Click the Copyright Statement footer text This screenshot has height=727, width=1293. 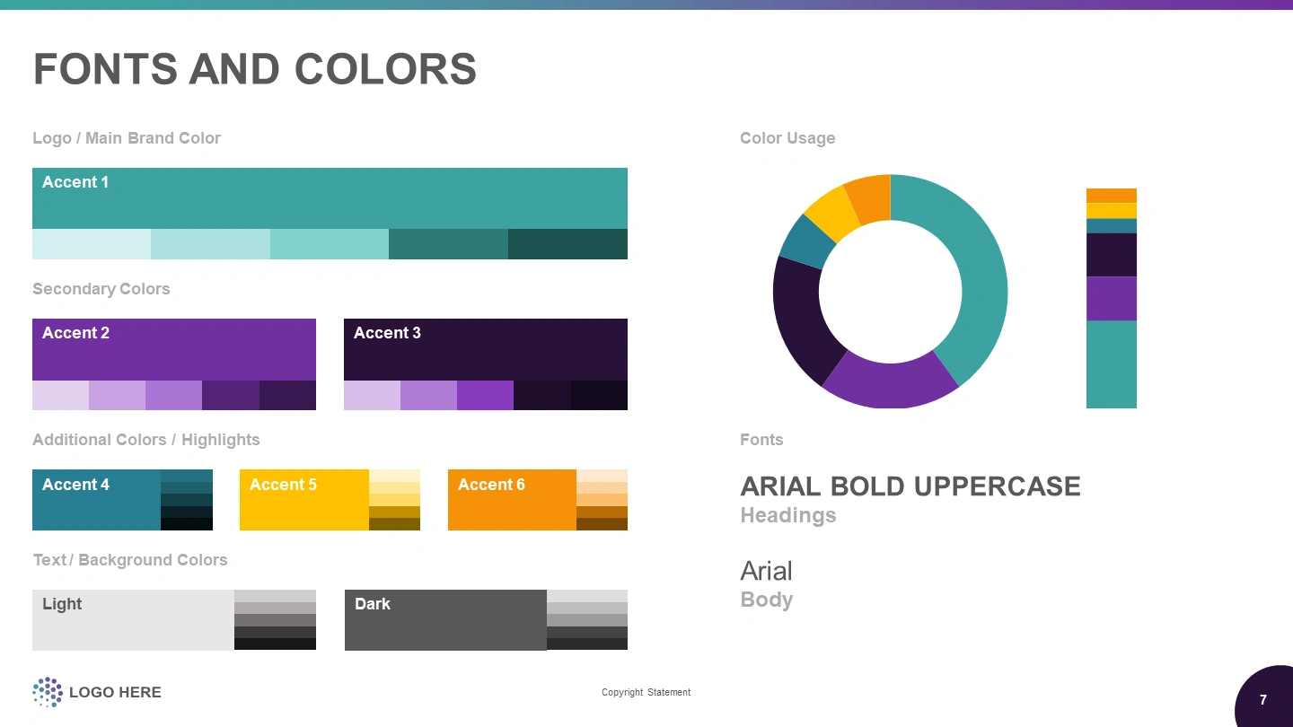[646, 692]
